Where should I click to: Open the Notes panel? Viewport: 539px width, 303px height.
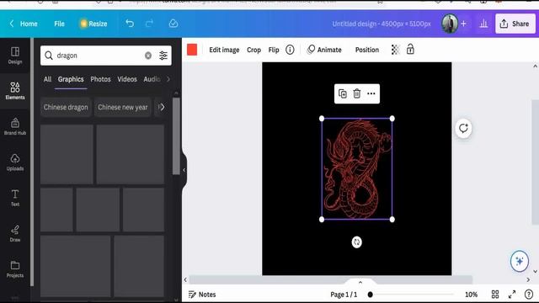click(x=202, y=295)
